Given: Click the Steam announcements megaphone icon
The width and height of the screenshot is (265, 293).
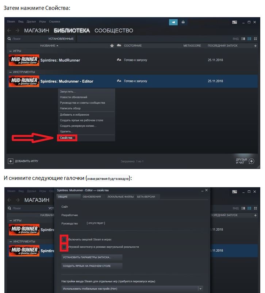Looking at the screenshot, I should (x=173, y=22).
